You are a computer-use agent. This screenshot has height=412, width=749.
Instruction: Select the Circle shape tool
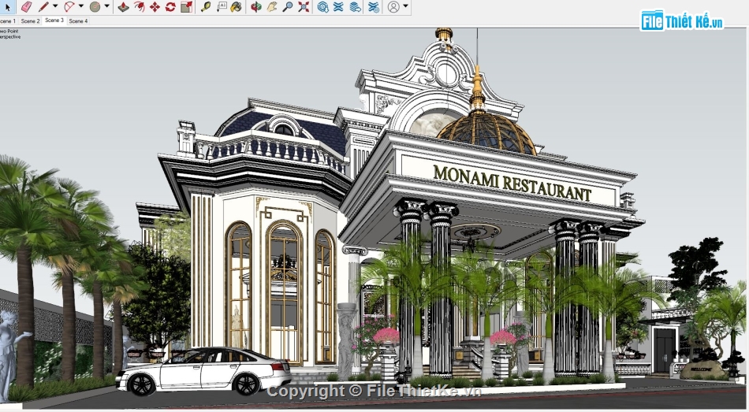pyautogui.click(x=95, y=6)
